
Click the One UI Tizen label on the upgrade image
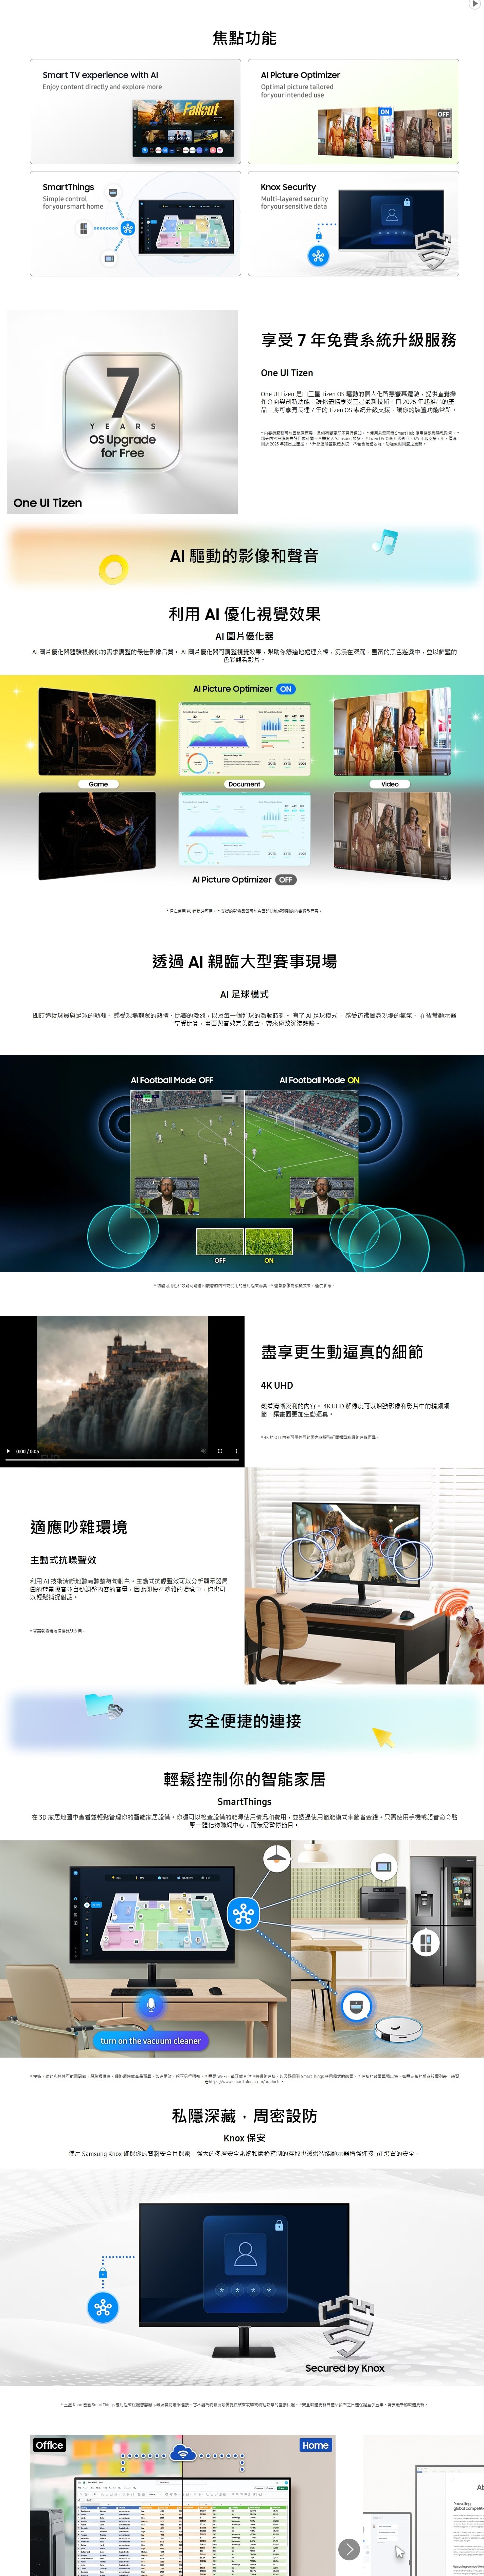coord(48,503)
